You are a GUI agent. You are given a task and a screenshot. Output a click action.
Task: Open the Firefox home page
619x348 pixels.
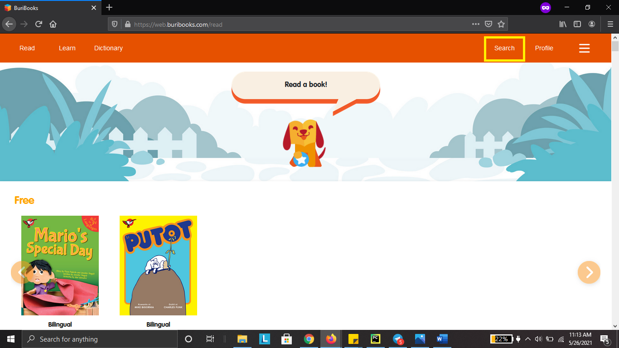point(53,24)
